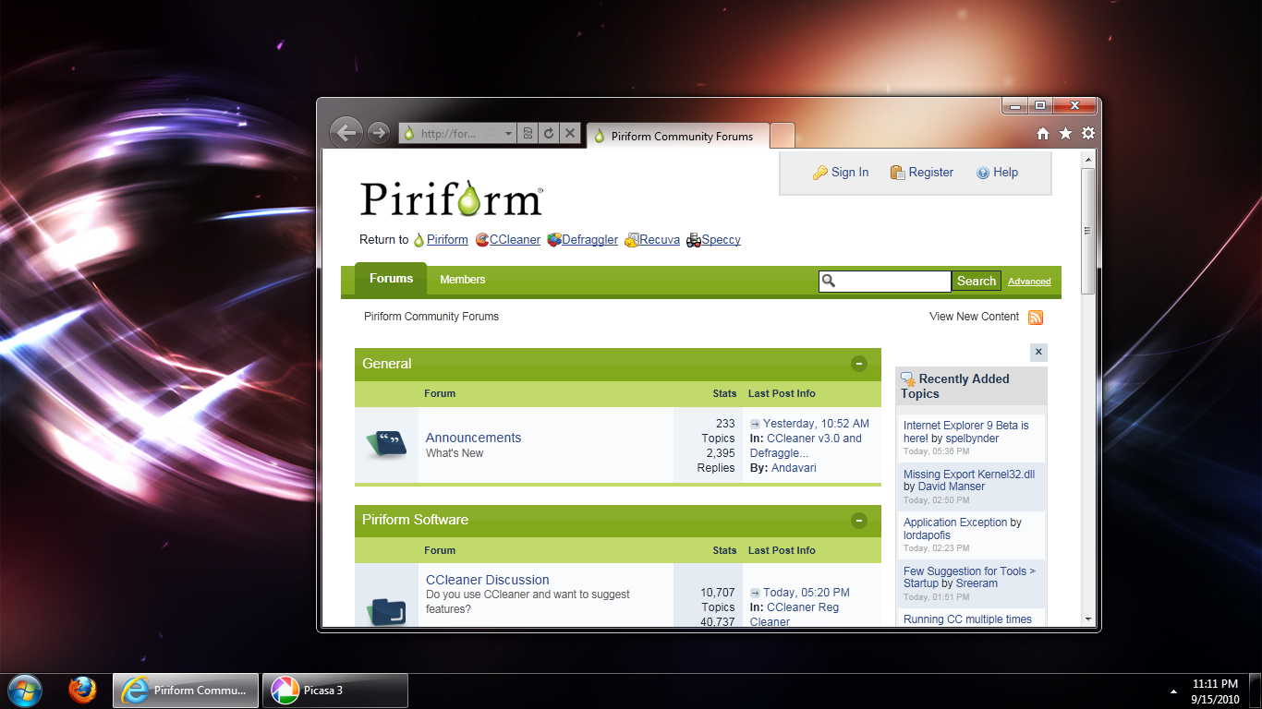This screenshot has height=709, width=1262.
Task: Open the Windows Start orb
Action: (x=23, y=690)
